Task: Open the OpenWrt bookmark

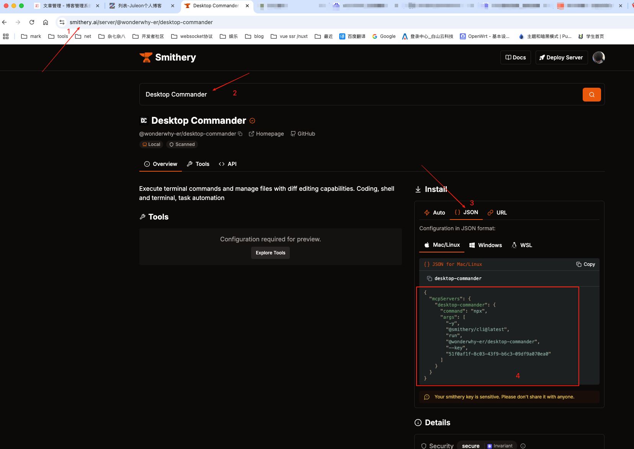Action: (485, 36)
